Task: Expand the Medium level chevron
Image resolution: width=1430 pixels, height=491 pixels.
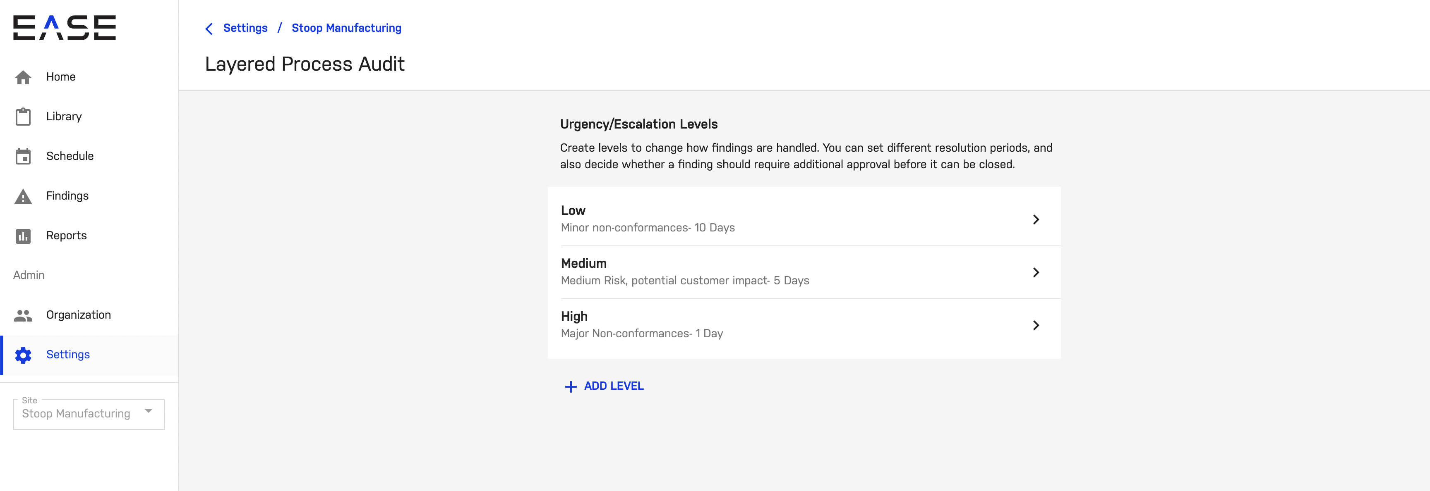Action: [1036, 272]
